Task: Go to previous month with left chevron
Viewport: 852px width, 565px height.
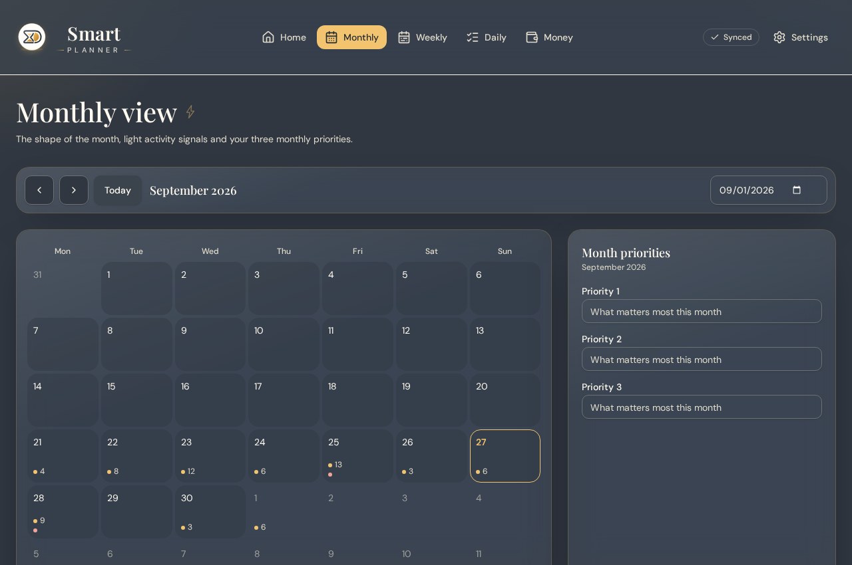Action: [x=39, y=190]
